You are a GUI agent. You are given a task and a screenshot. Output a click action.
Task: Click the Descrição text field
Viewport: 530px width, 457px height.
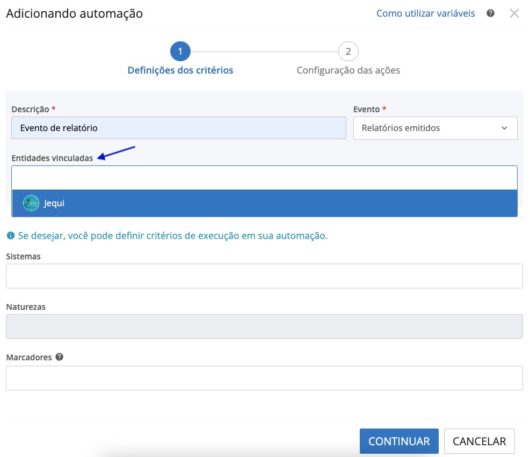coord(178,128)
